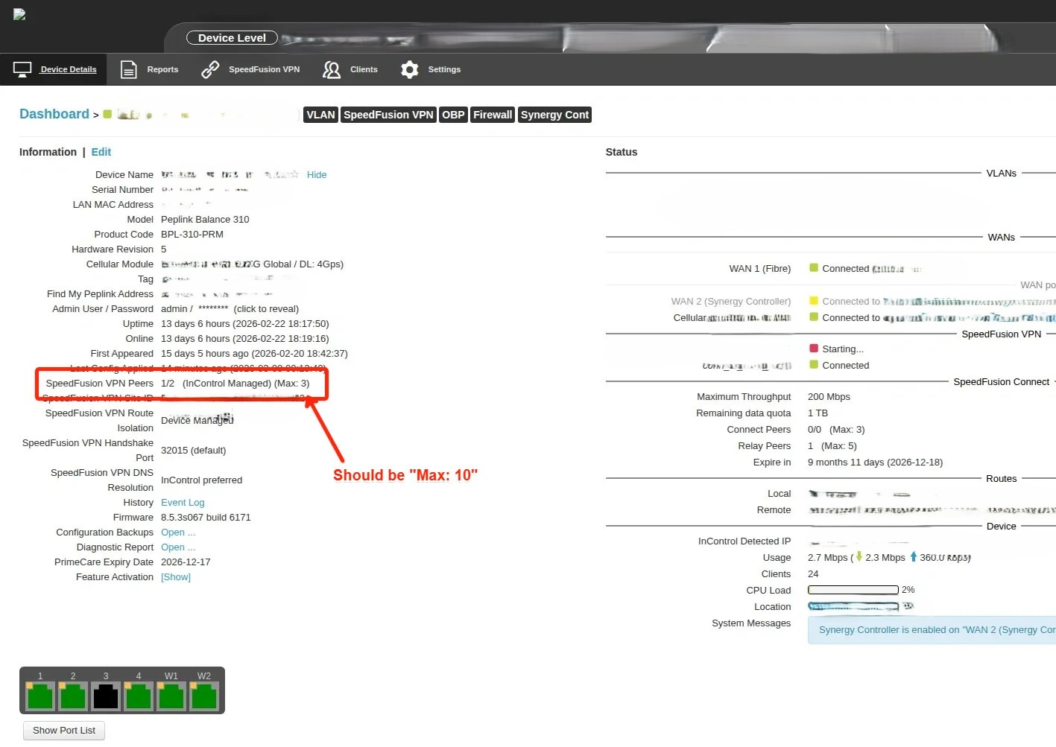Viewport: 1056px width, 747px height.
Task: Click the green port 1 icon
Action: (x=40, y=697)
